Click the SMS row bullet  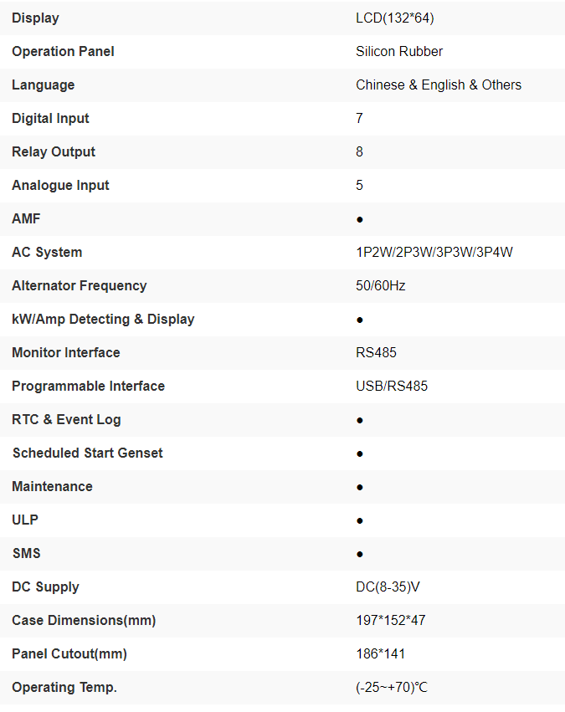tap(360, 554)
